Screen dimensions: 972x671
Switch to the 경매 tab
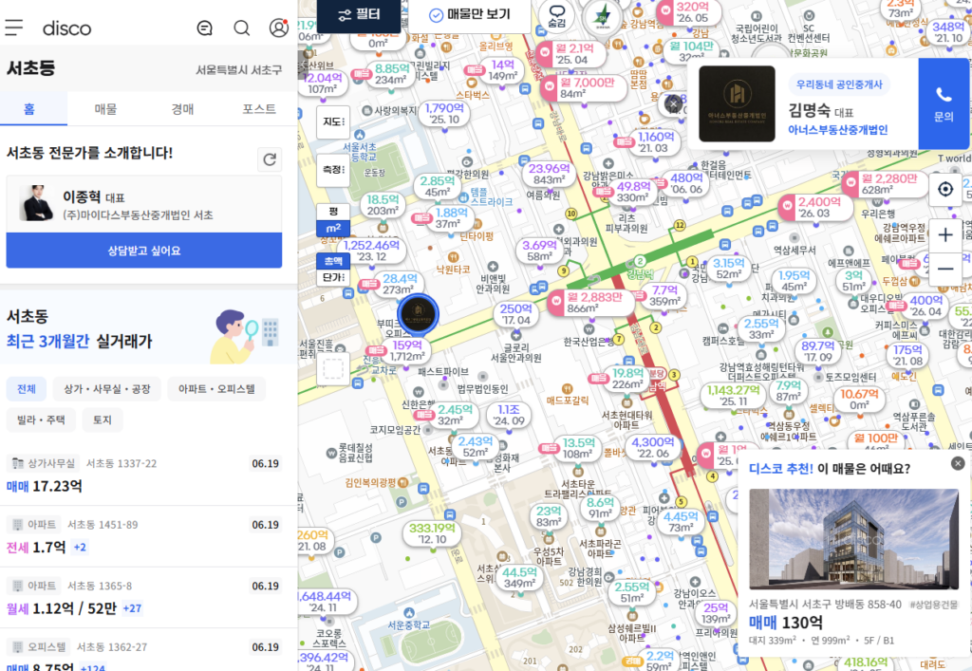182,109
